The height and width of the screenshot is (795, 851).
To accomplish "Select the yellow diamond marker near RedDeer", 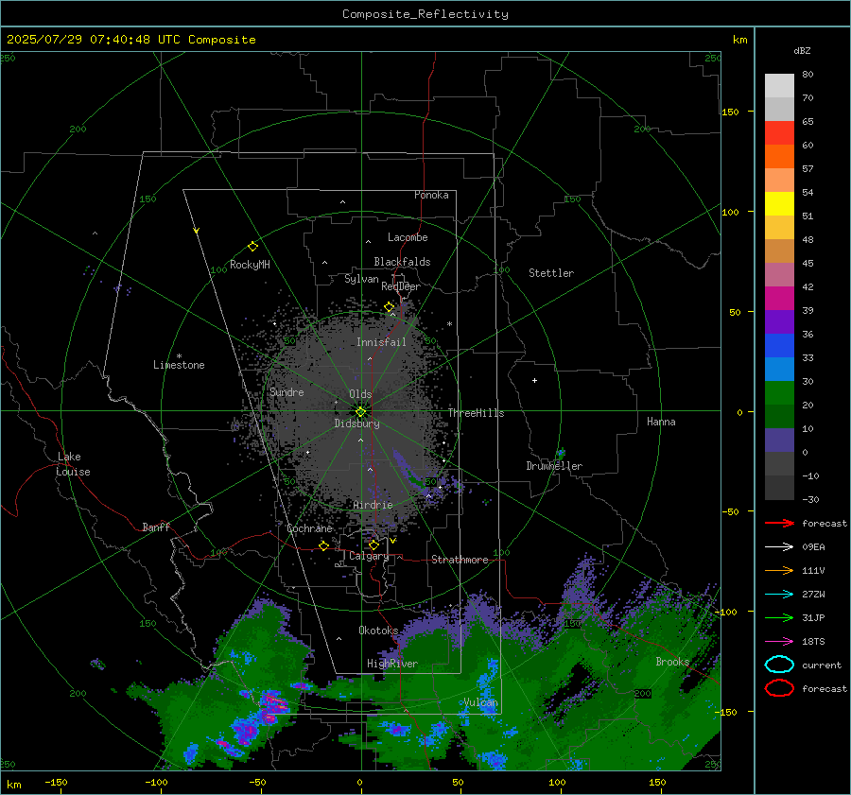I will click(x=389, y=307).
